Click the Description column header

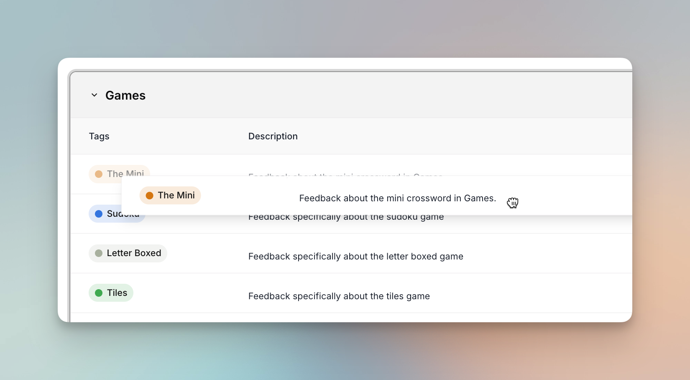click(273, 136)
